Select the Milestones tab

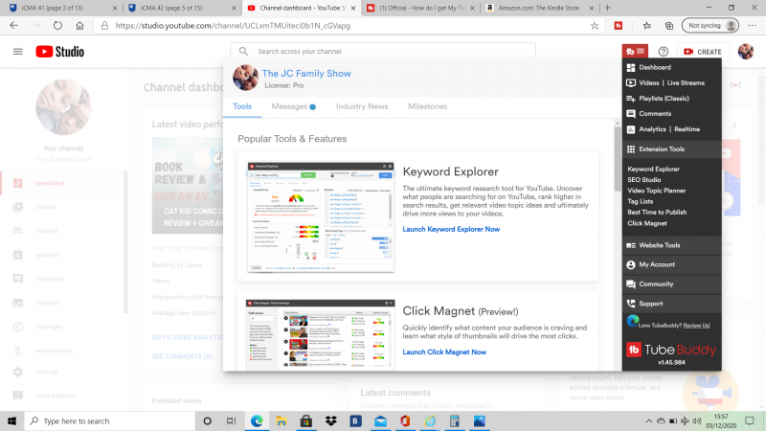pos(427,106)
